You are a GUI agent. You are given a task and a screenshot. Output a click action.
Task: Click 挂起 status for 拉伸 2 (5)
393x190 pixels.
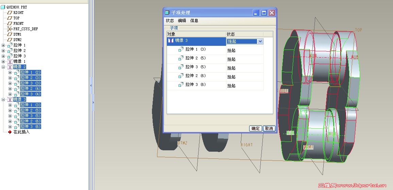point(231,59)
